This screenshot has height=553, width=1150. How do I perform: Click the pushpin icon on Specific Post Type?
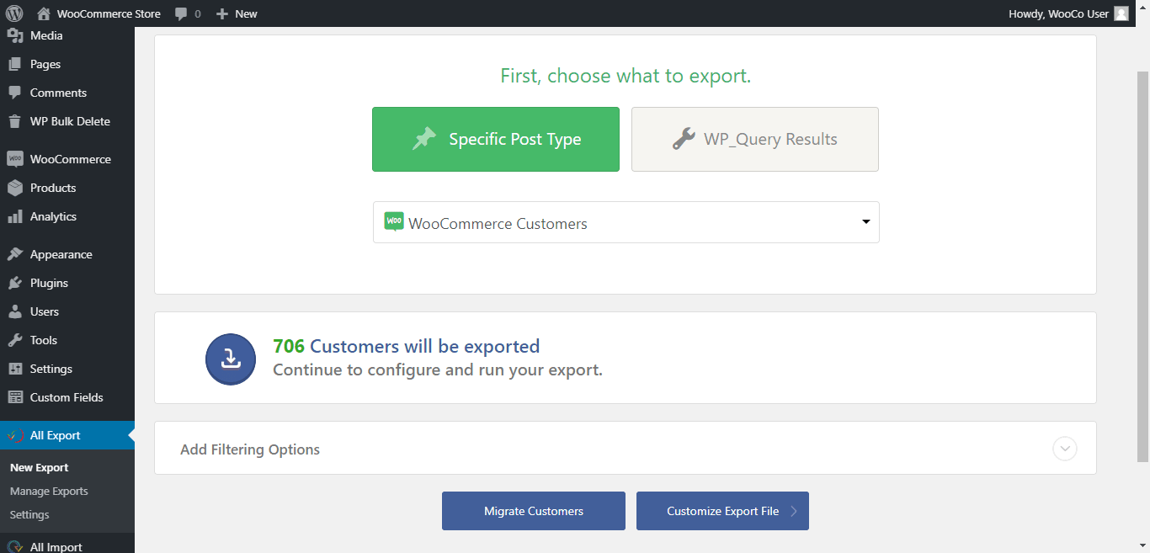tap(424, 139)
